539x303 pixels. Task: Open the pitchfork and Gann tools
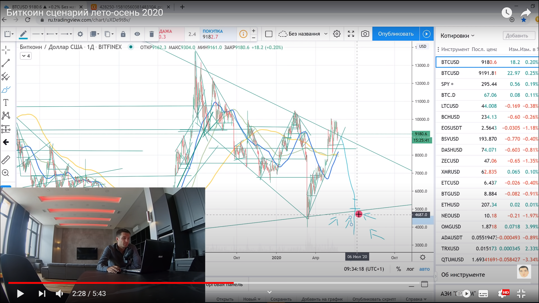coord(6,76)
